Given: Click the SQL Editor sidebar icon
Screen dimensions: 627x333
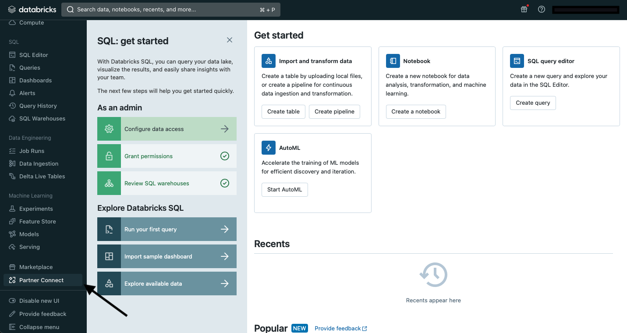Looking at the screenshot, I should tap(12, 55).
